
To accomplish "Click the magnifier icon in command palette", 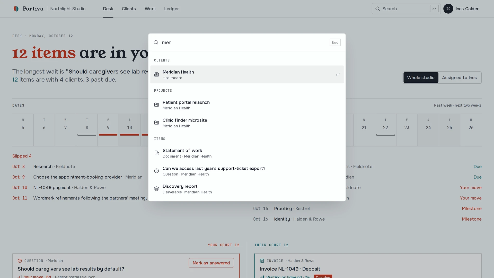I will click(x=156, y=42).
